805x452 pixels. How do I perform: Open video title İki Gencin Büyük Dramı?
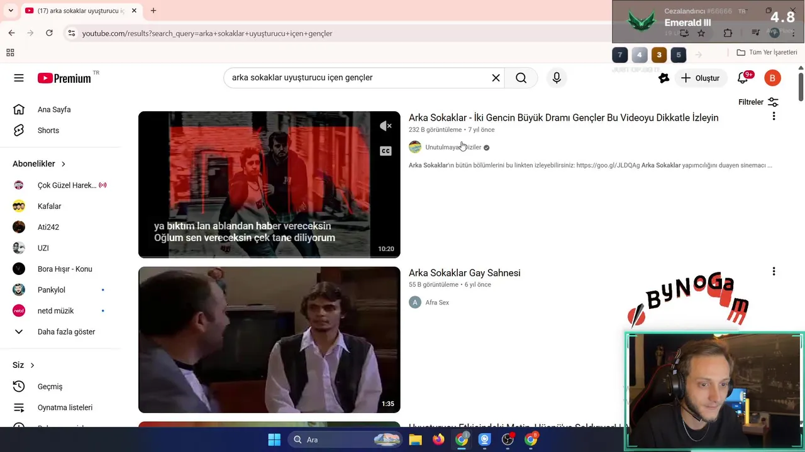coord(563,118)
